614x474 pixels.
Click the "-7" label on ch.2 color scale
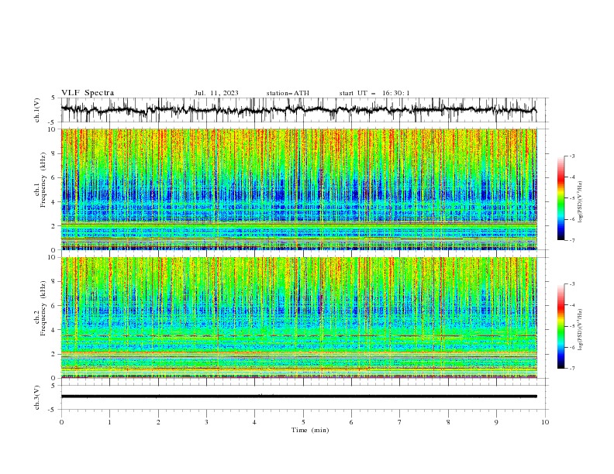coord(571,369)
